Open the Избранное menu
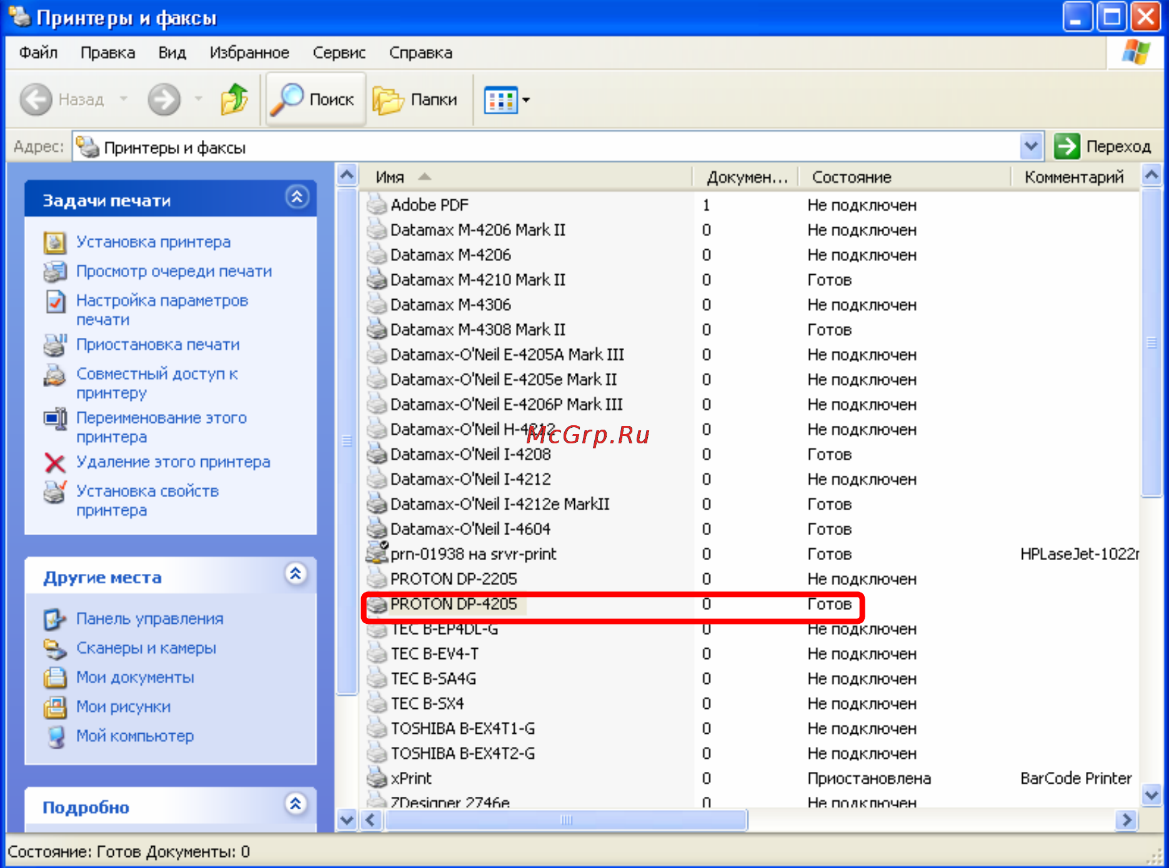 pos(249,52)
